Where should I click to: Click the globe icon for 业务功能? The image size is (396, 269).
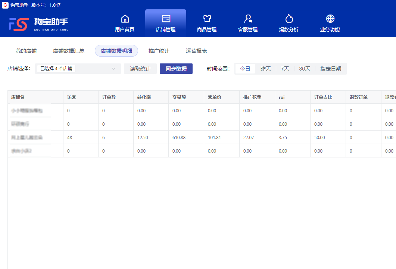pos(330,19)
